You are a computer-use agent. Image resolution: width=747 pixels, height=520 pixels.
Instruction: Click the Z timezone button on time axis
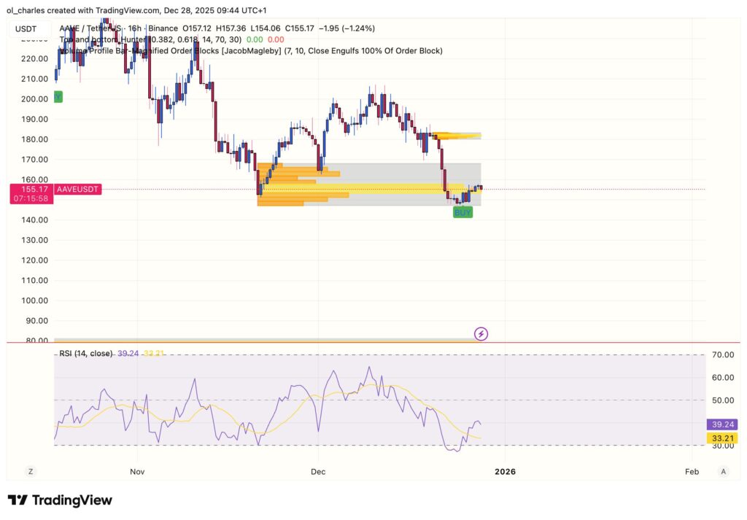pyautogui.click(x=31, y=472)
